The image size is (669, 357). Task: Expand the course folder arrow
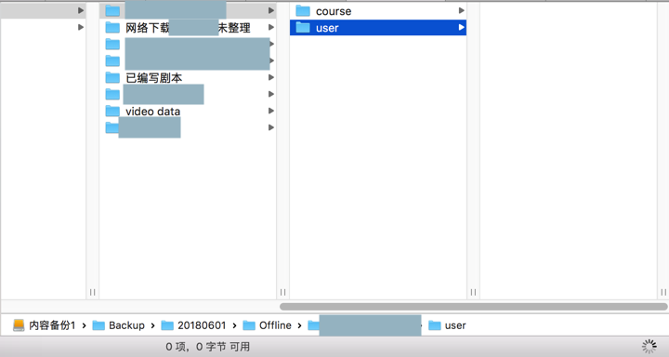point(461,10)
